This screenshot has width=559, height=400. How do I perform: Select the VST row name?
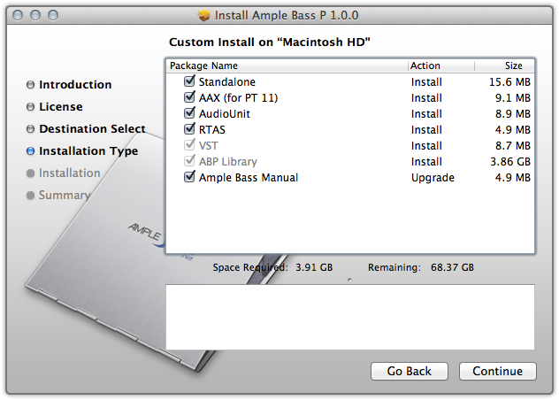click(x=209, y=146)
